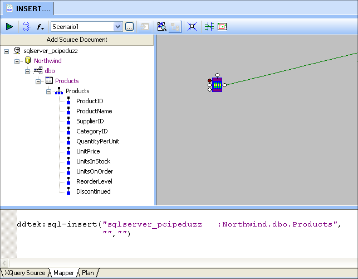The height and width of the screenshot is (279, 358).
Task: Click the CategoryID column icon
Action: tap(68, 131)
